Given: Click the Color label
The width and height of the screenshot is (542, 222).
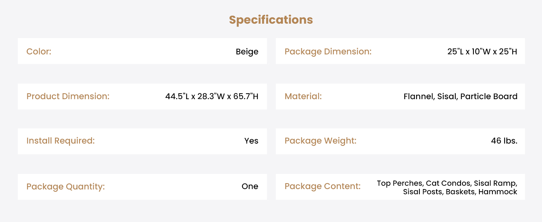Looking at the screenshot, I should click(39, 51).
